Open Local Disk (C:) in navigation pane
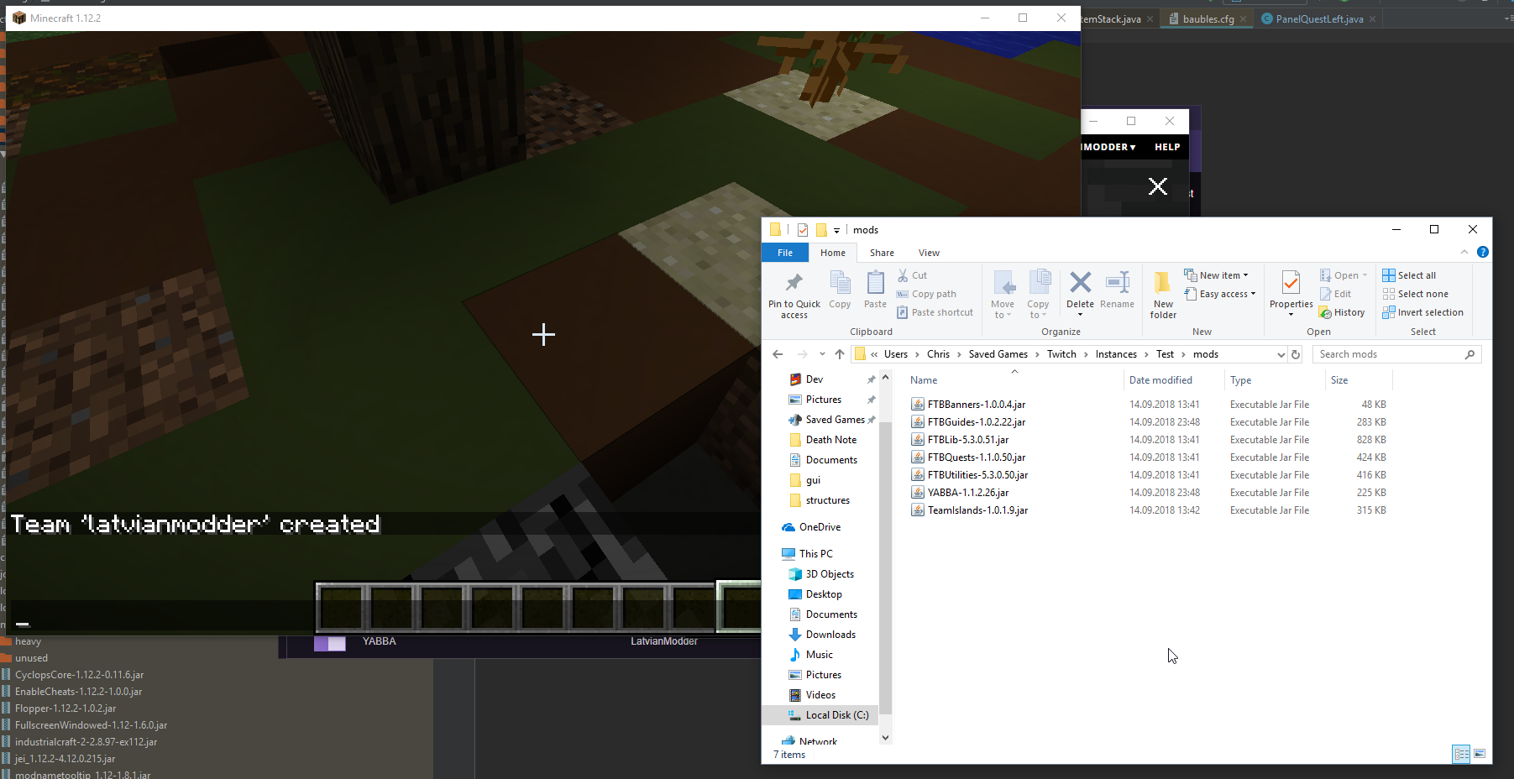1514x779 pixels. [836, 715]
